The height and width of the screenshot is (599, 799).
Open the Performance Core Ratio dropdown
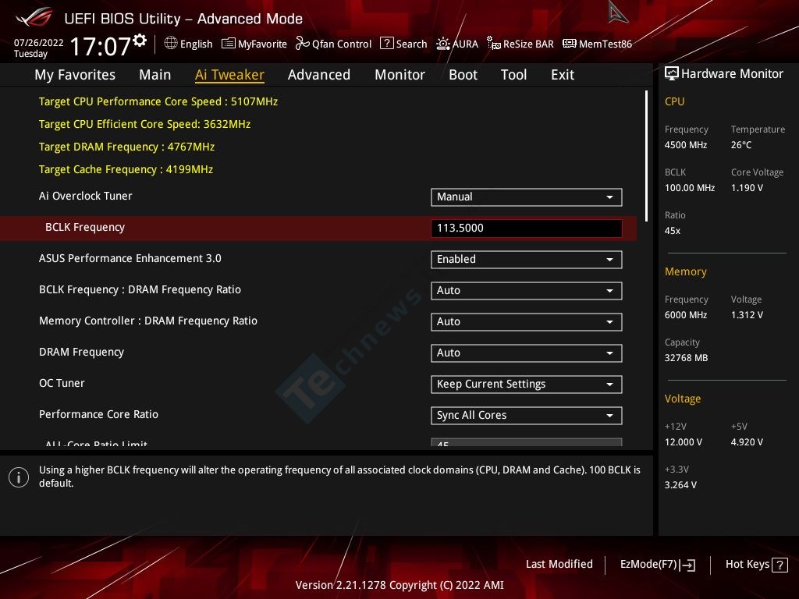tap(527, 415)
